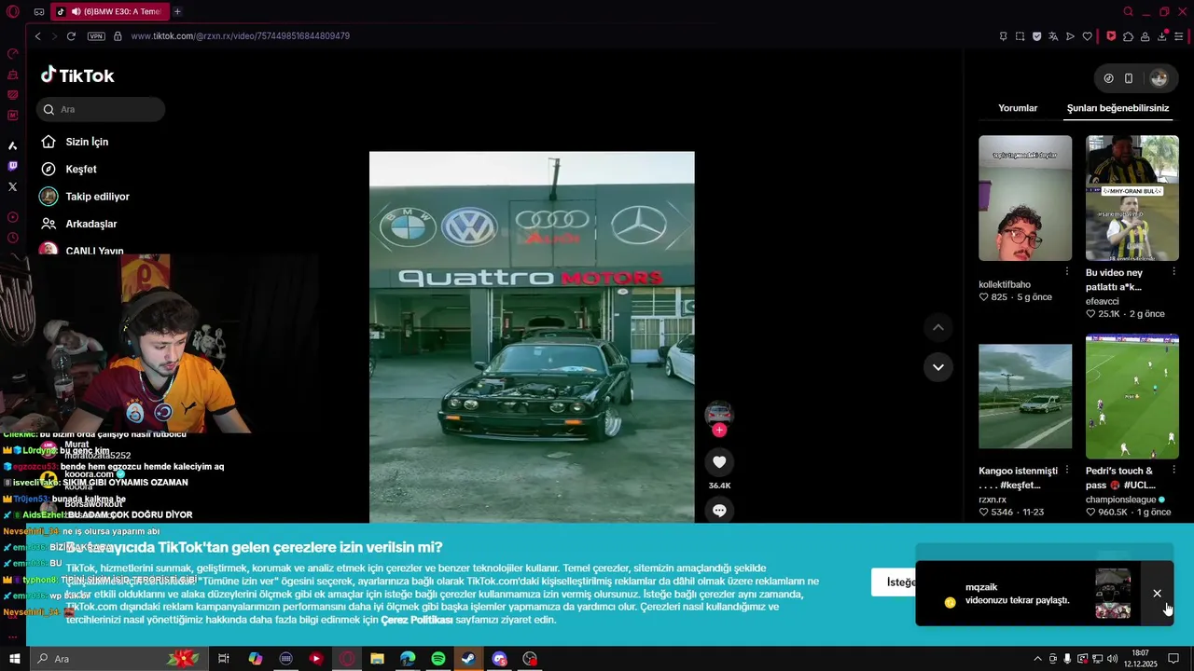Image resolution: width=1194 pixels, height=671 pixels.
Task: Bookmark page with heart icon in toolbar
Action: pyautogui.click(x=1087, y=36)
